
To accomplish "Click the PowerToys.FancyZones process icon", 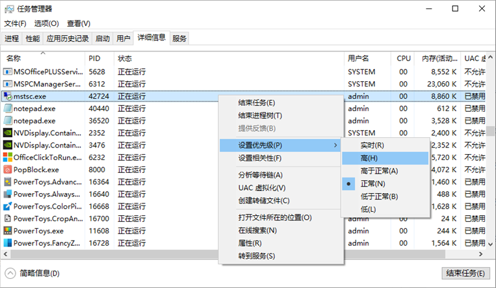I will click(8, 243).
